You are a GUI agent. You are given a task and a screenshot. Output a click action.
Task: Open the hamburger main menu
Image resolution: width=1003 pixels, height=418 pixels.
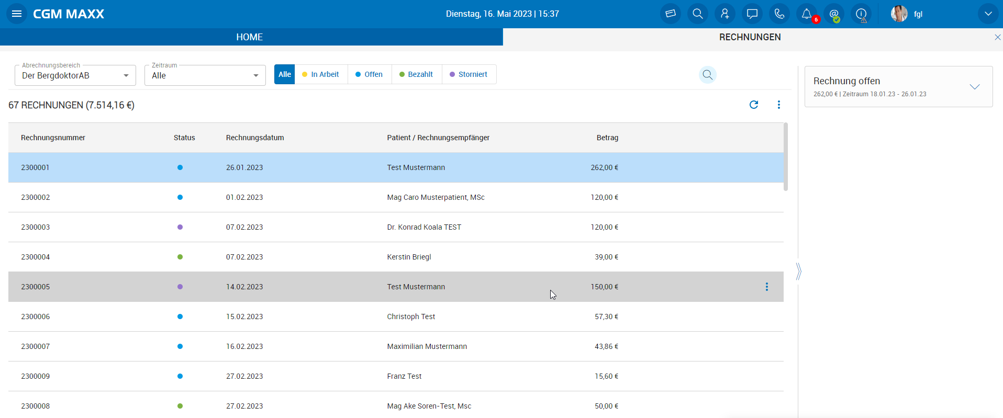pyautogui.click(x=17, y=14)
